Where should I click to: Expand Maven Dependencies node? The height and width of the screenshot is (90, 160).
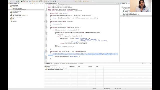(x=10, y=17)
